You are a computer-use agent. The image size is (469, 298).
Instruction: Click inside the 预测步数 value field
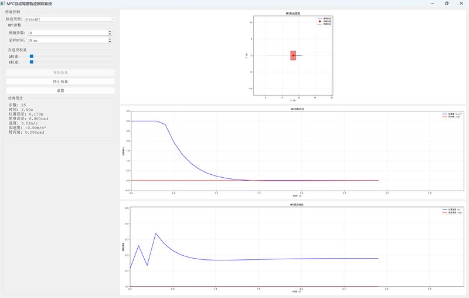(x=64, y=33)
